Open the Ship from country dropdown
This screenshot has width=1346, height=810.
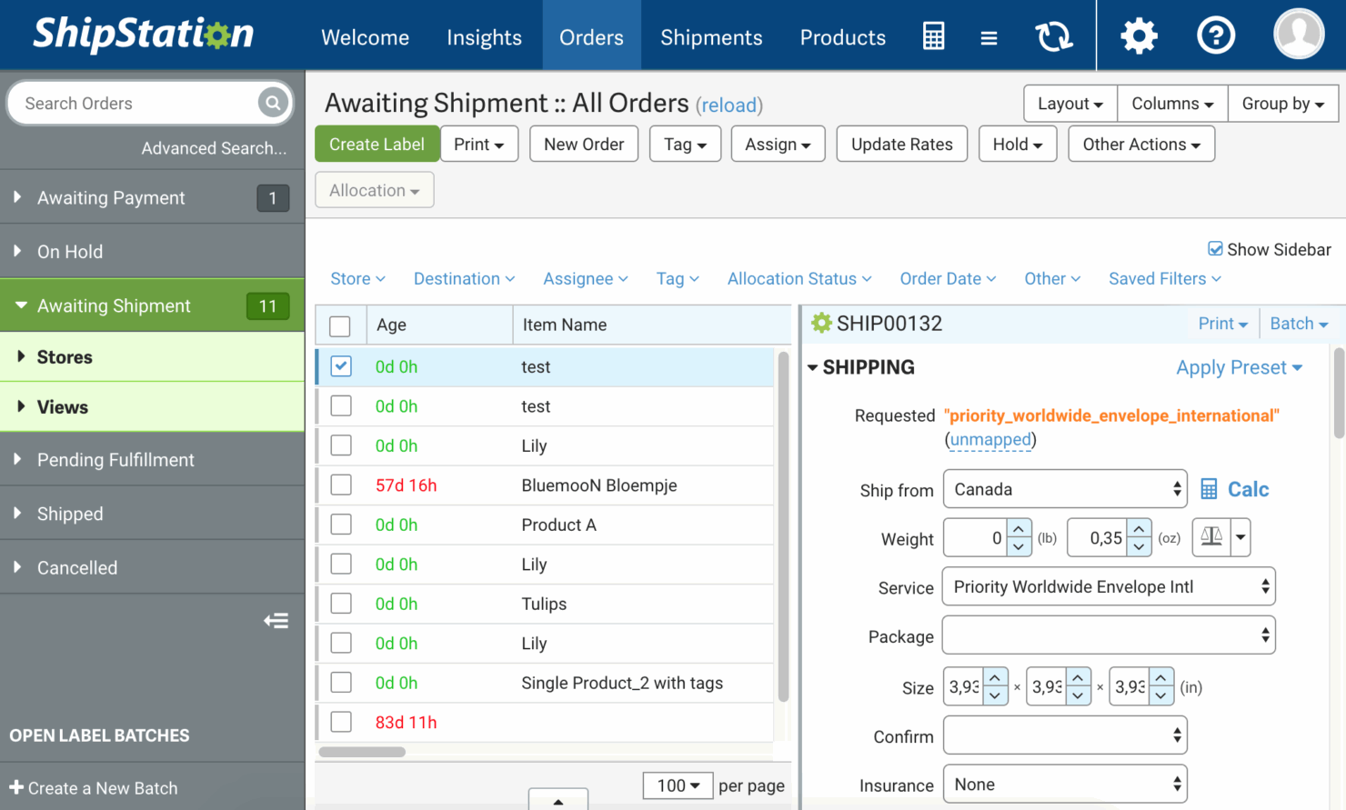(1065, 488)
